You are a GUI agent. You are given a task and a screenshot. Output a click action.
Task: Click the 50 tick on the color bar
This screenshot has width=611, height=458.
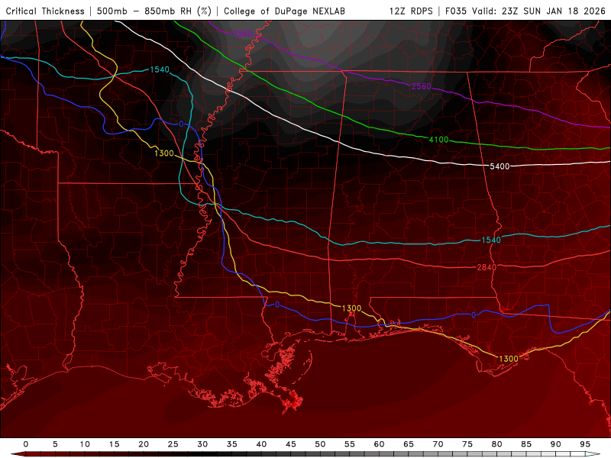[320, 444]
